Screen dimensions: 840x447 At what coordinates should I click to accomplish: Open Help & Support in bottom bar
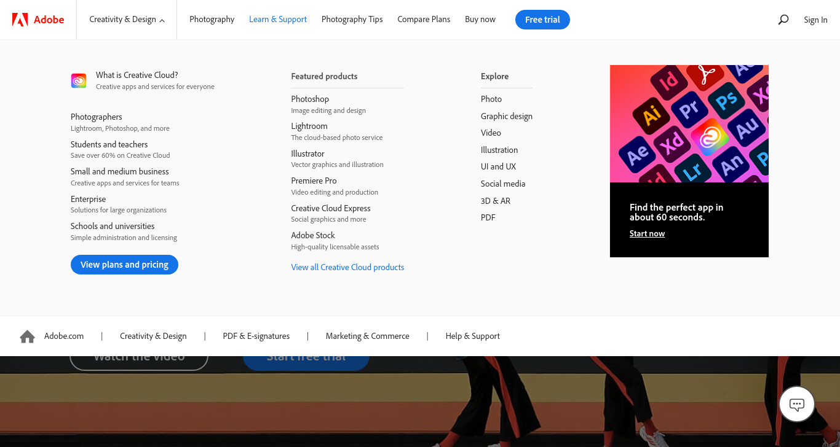[472, 336]
